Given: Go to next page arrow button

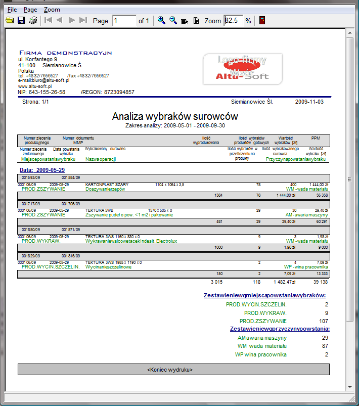Looking at the screenshot, I should pyautogui.click(x=72, y=21).
